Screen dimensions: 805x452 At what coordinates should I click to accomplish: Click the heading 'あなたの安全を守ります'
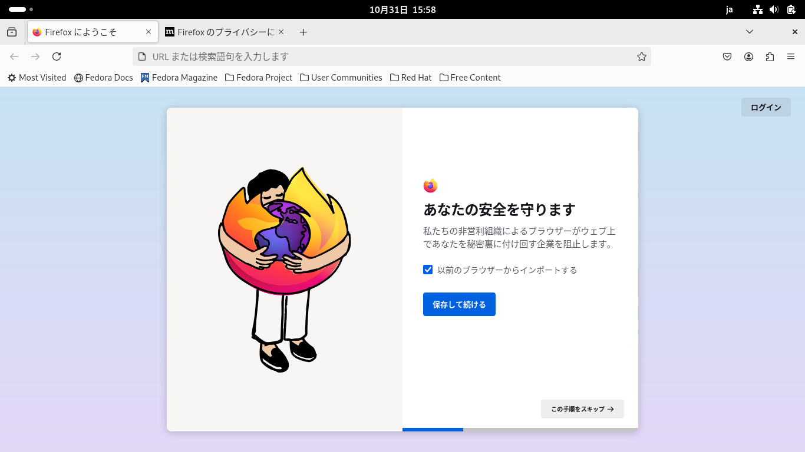tap(499, 209)
